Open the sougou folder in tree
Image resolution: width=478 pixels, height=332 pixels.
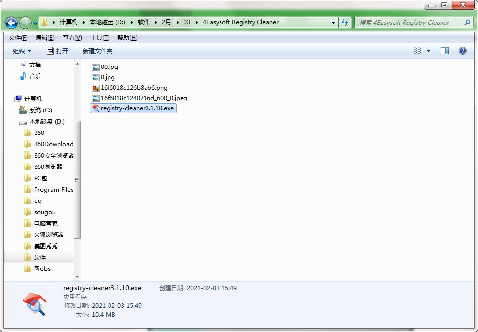point(40,212)
